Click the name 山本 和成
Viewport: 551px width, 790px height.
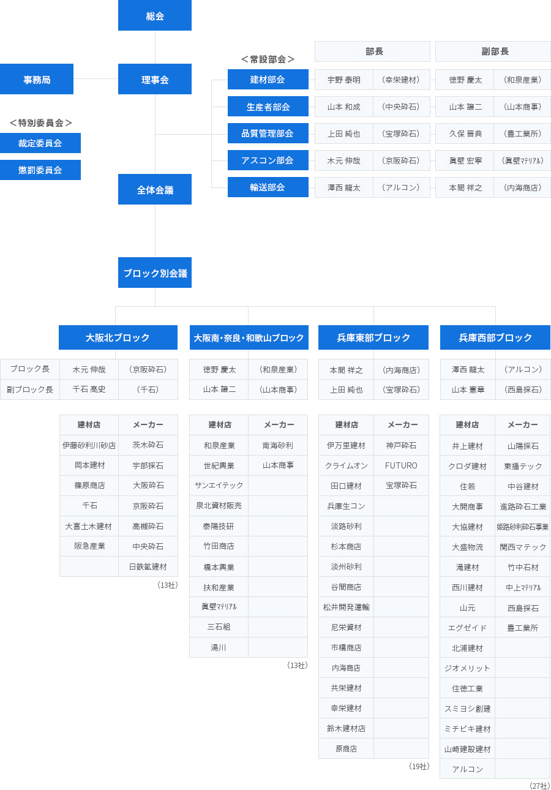click(x=344, y=107)
